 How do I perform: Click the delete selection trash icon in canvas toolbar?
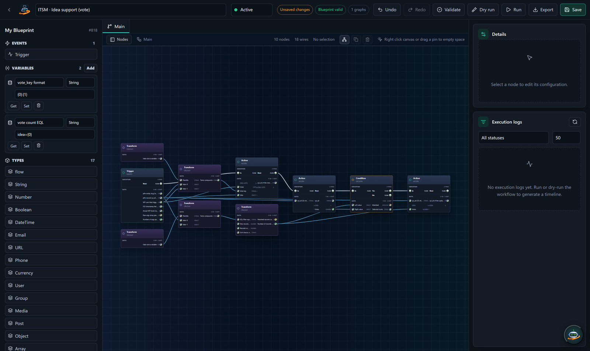tap(367, 39)
